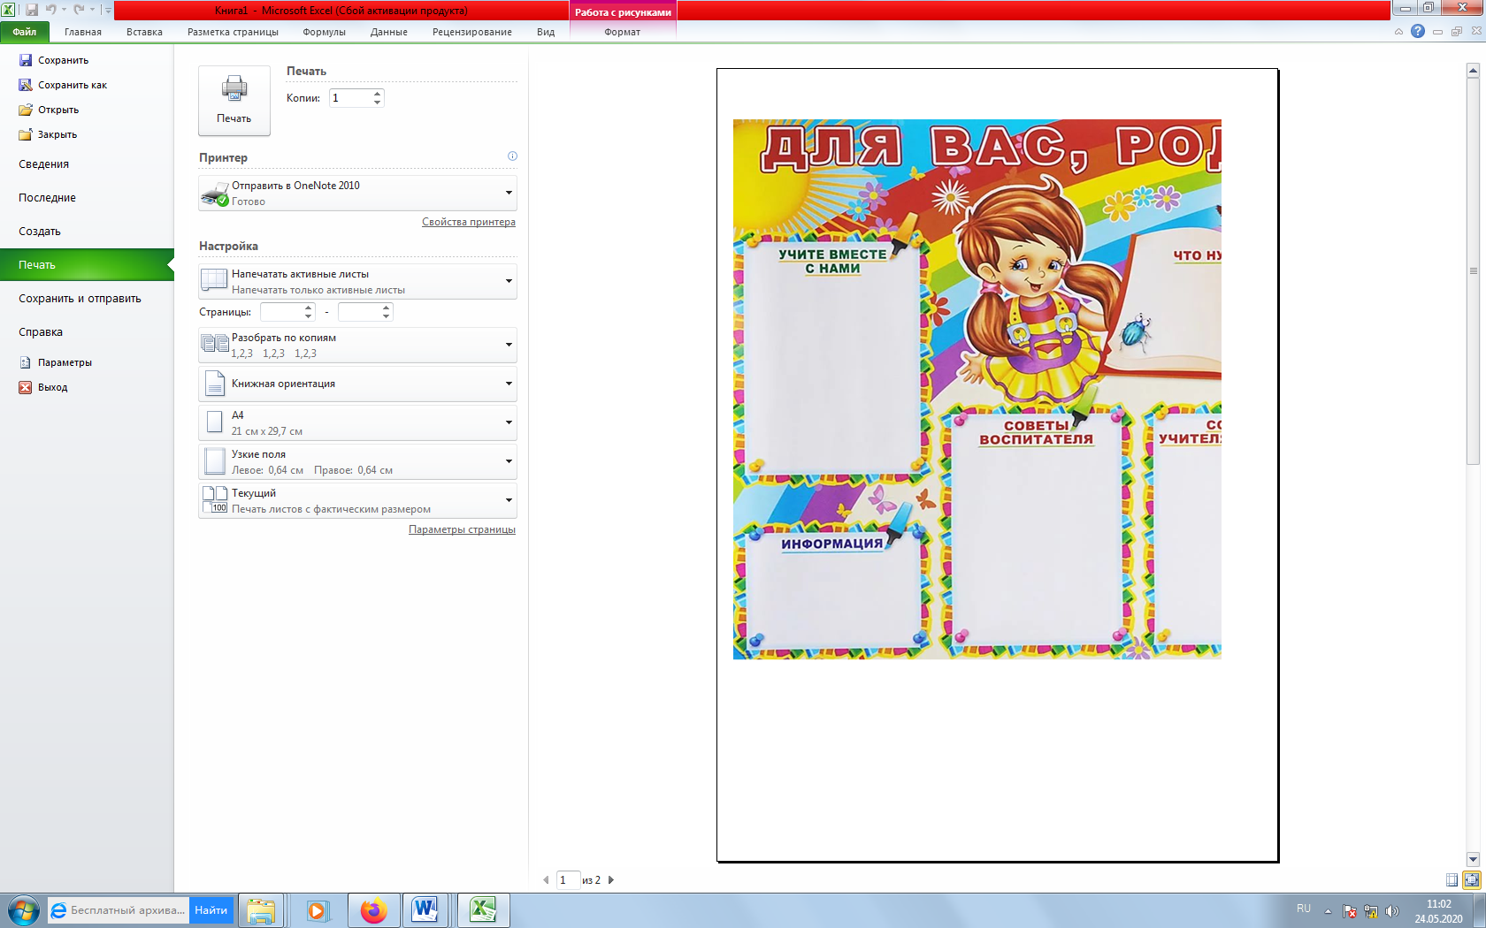Open the Напечатать активные листы dropdown
The image size is (1486, 928).
click(357, 281)
